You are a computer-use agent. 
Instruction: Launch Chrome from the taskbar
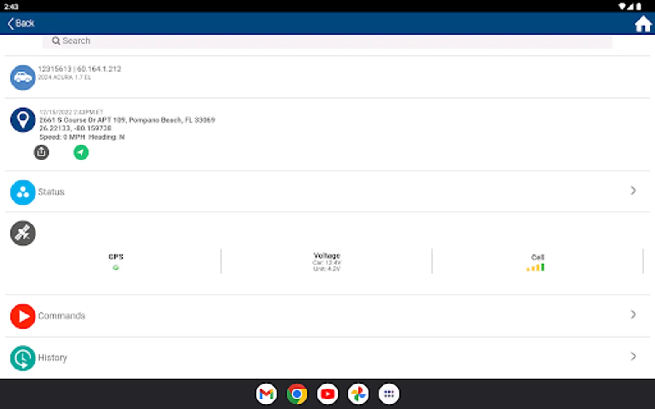click(x=297, y=394)
